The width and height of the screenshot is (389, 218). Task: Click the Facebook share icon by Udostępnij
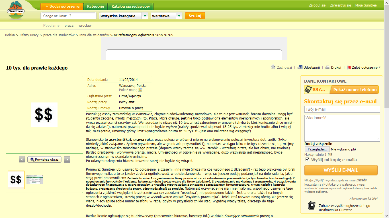point(300,67)
